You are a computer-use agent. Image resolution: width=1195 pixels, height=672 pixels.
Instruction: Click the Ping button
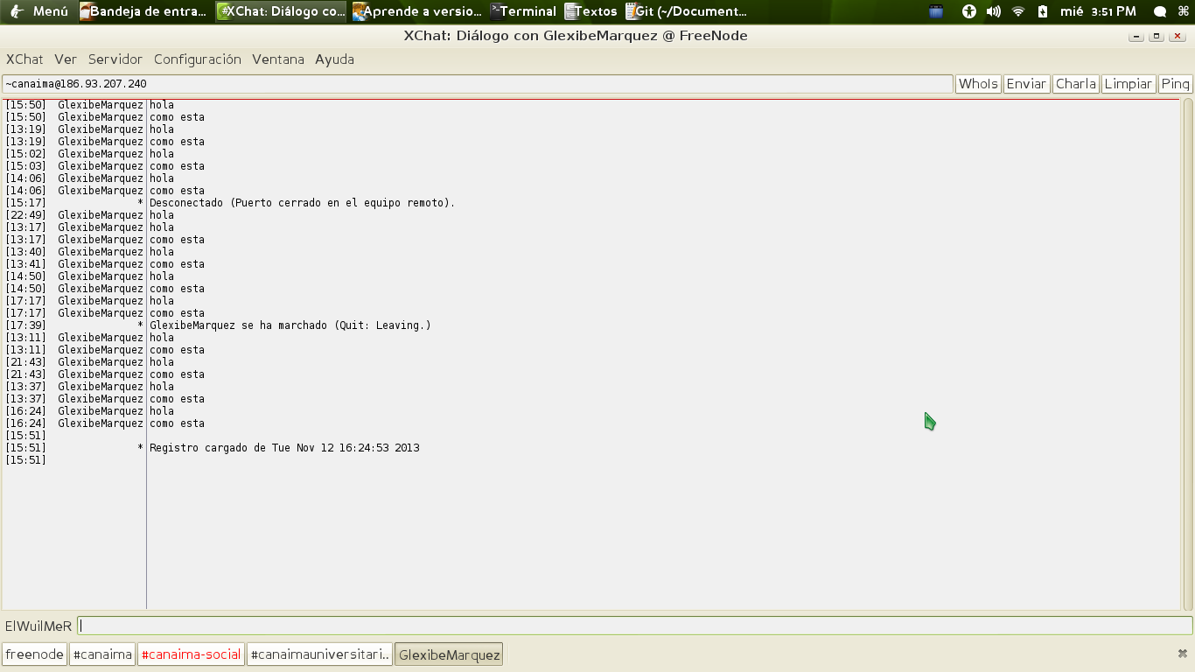[1176, 84]
